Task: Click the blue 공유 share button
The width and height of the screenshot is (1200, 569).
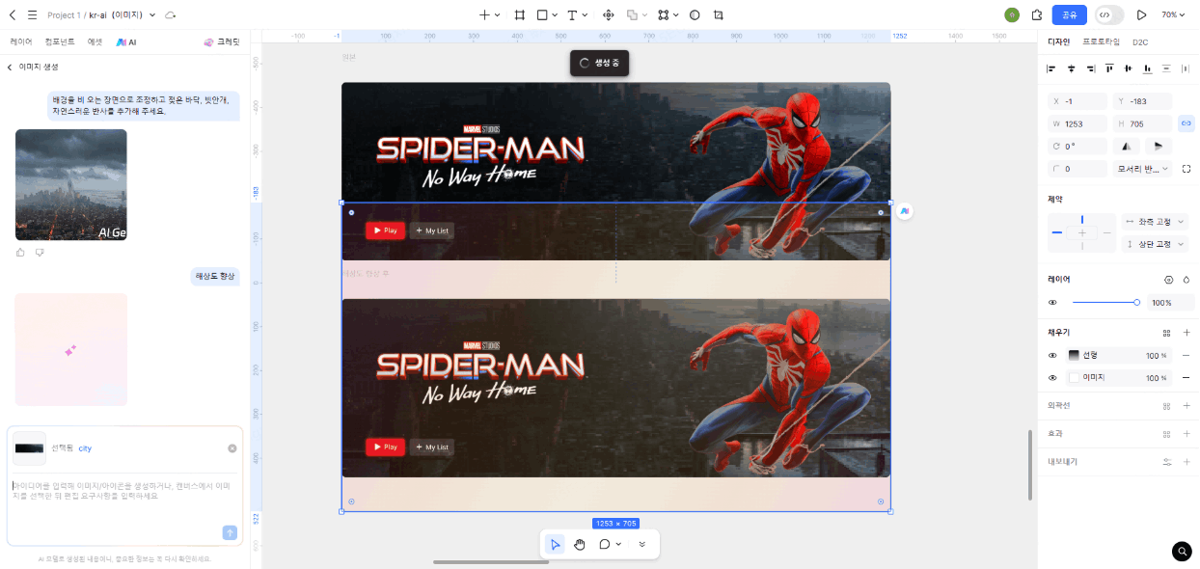Action: coord(1070,14)
